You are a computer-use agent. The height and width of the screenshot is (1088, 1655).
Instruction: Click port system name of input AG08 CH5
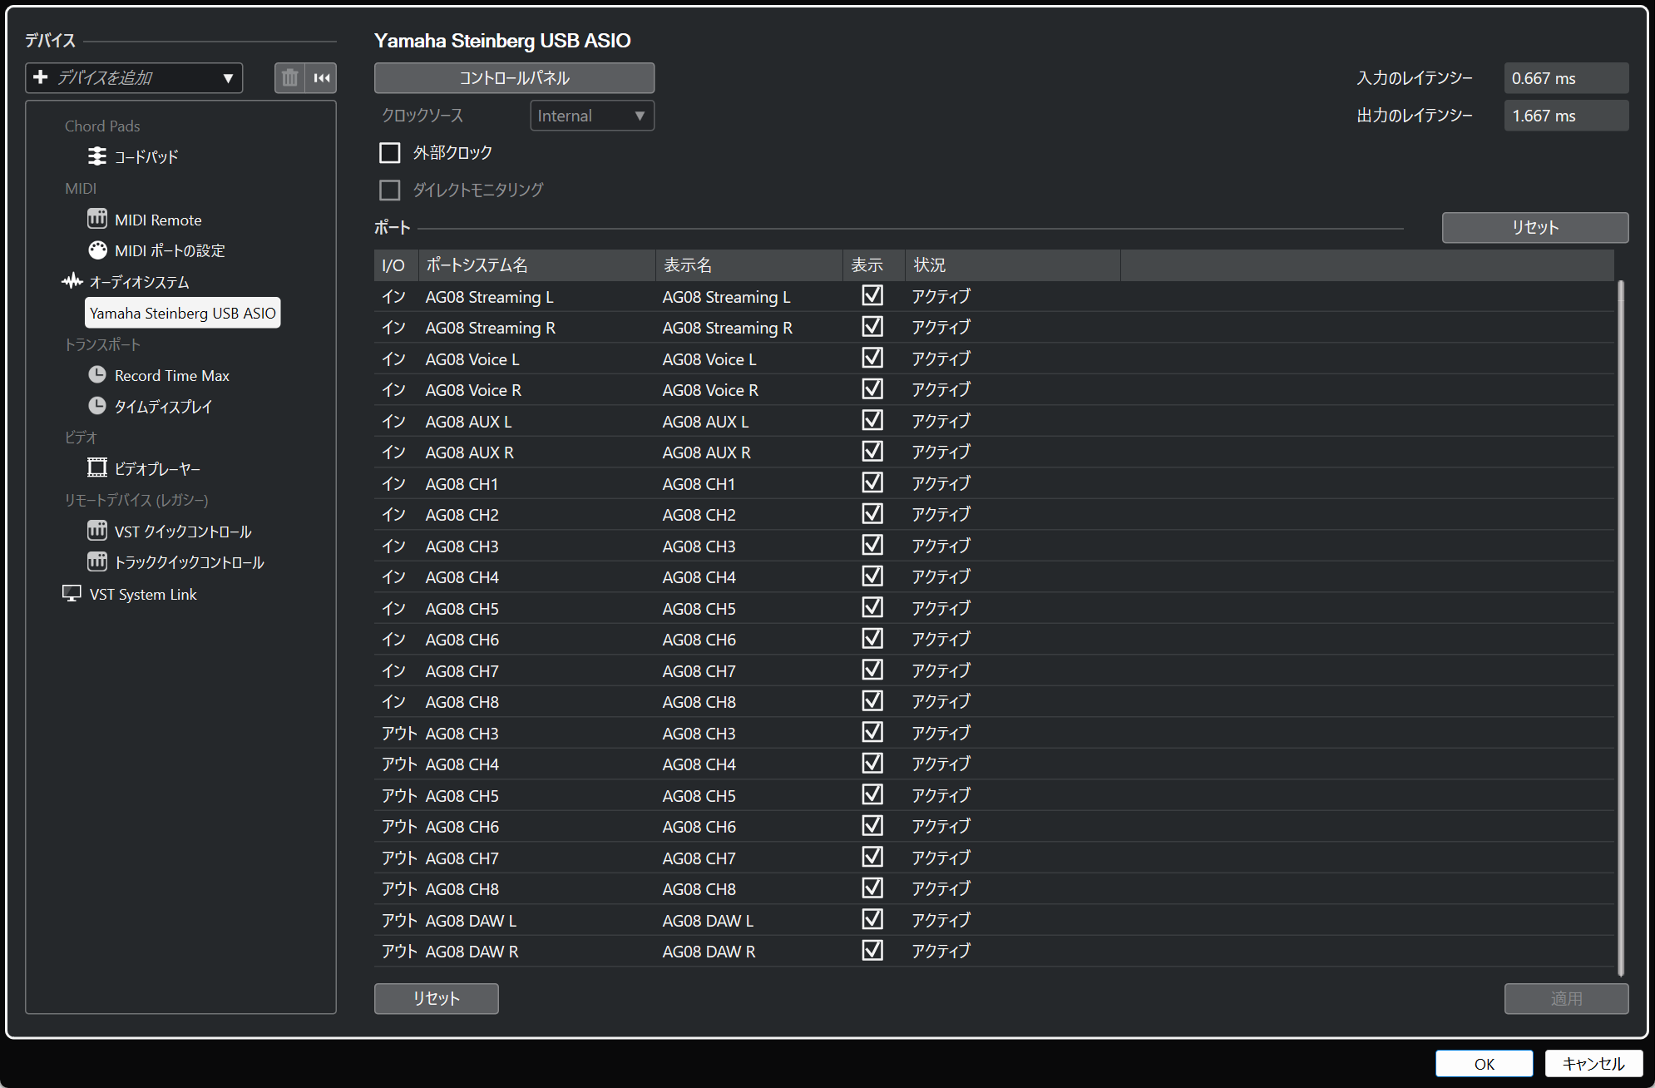(462, 609)
